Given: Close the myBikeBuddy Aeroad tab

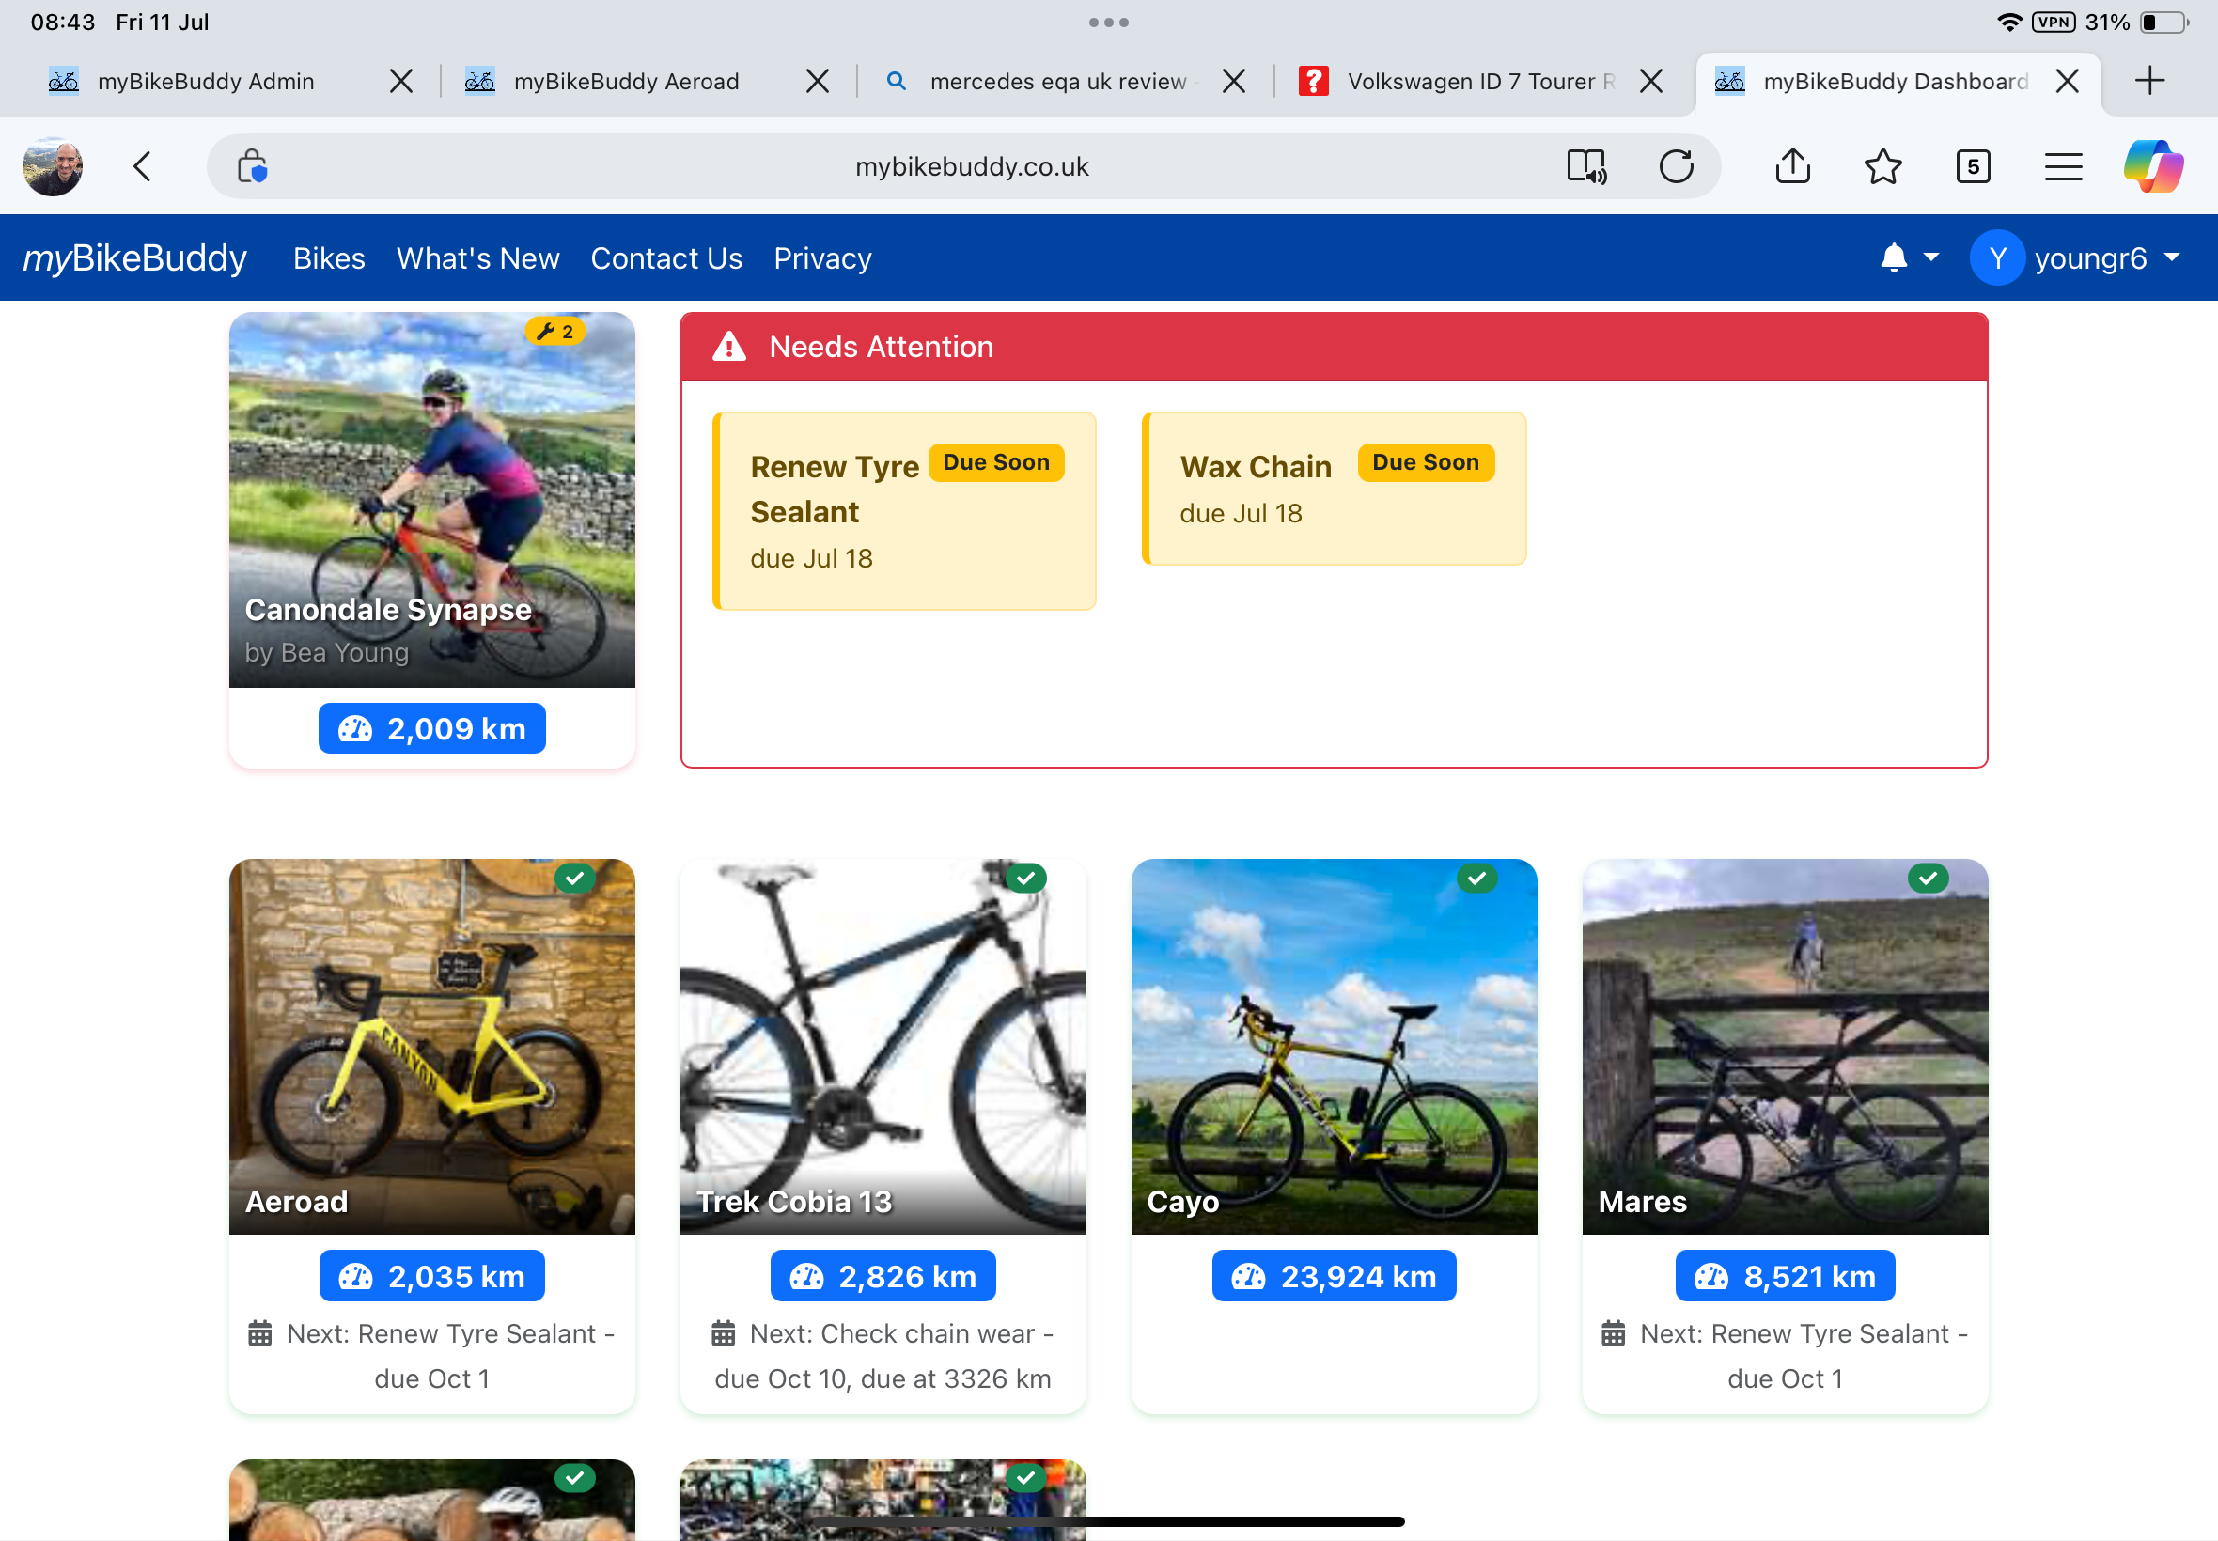Looking at the screenshot, I should point(817,81).
